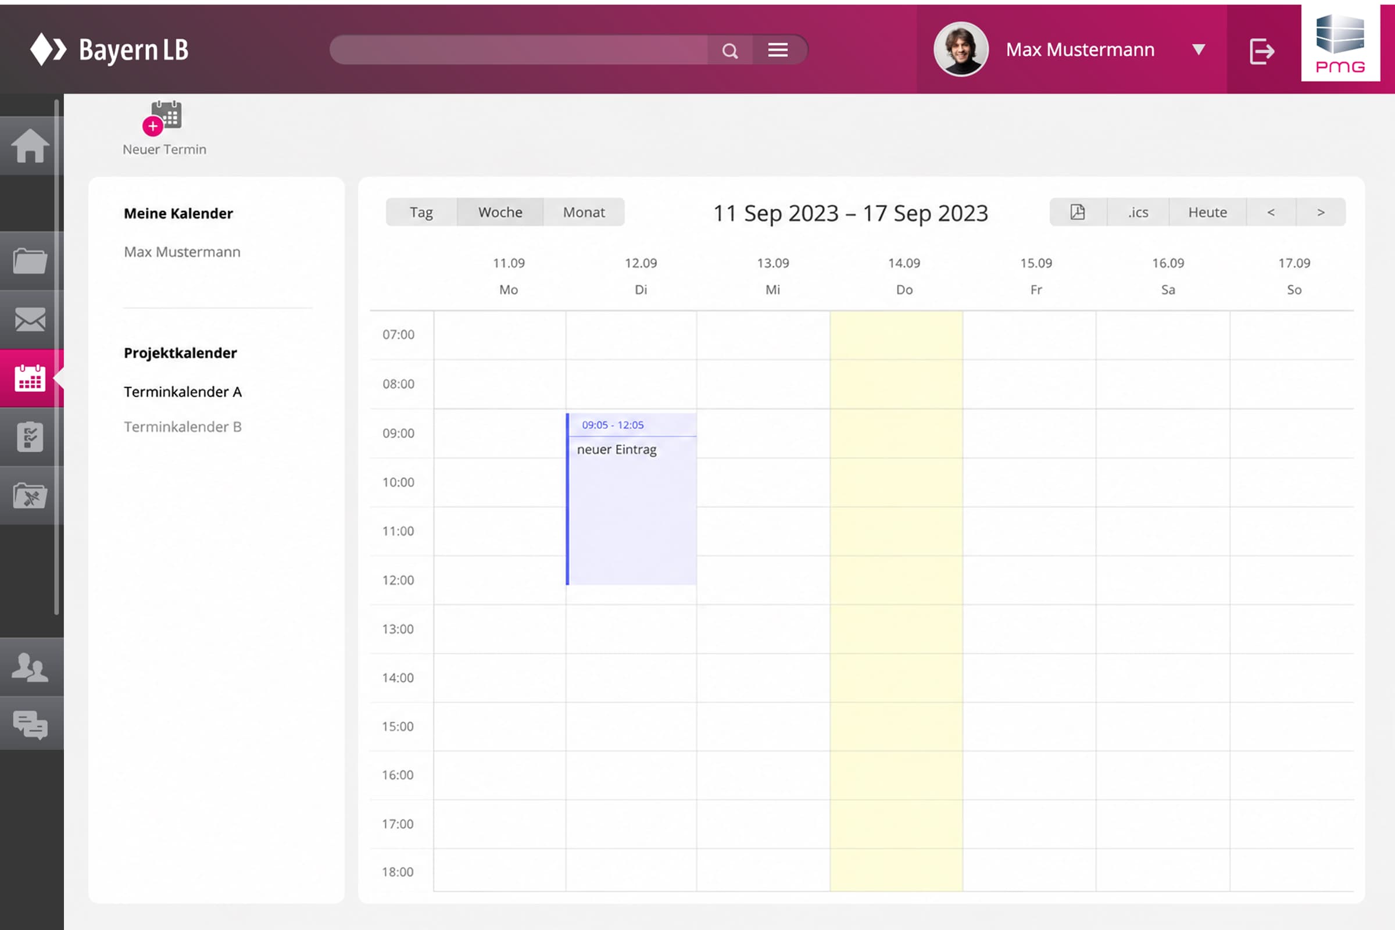The image size is (1395, 930).
Task: Click the 17.09 So column header
Action: point(1294,277)
